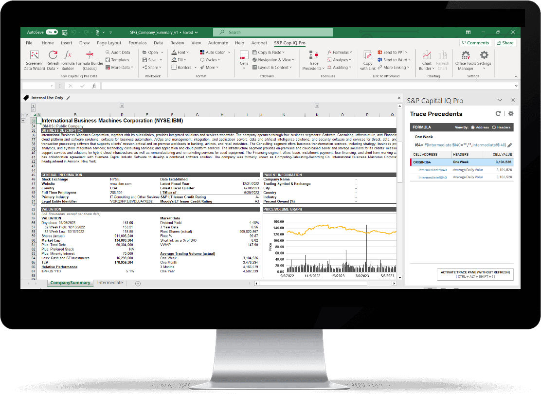Expand the More Data dropdown

[x=119, y=68]
